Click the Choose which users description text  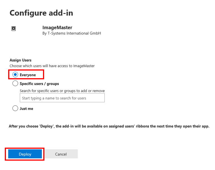click(x=52, y=66)
